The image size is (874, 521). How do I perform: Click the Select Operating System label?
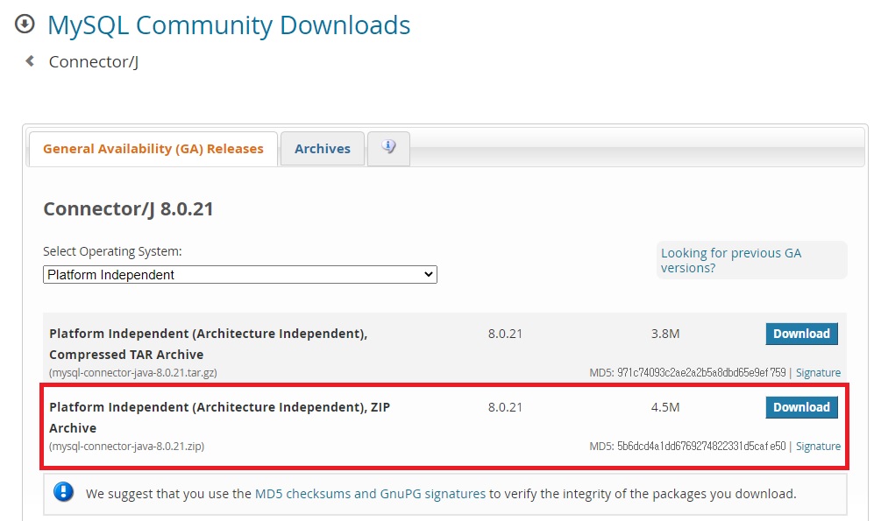pos(112,251)
